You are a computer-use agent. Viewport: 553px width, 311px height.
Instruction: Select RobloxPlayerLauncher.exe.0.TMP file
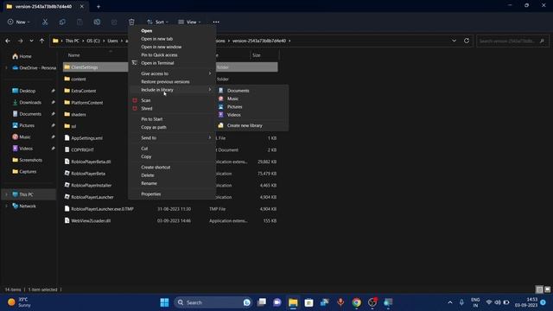(x=102, y=209)
